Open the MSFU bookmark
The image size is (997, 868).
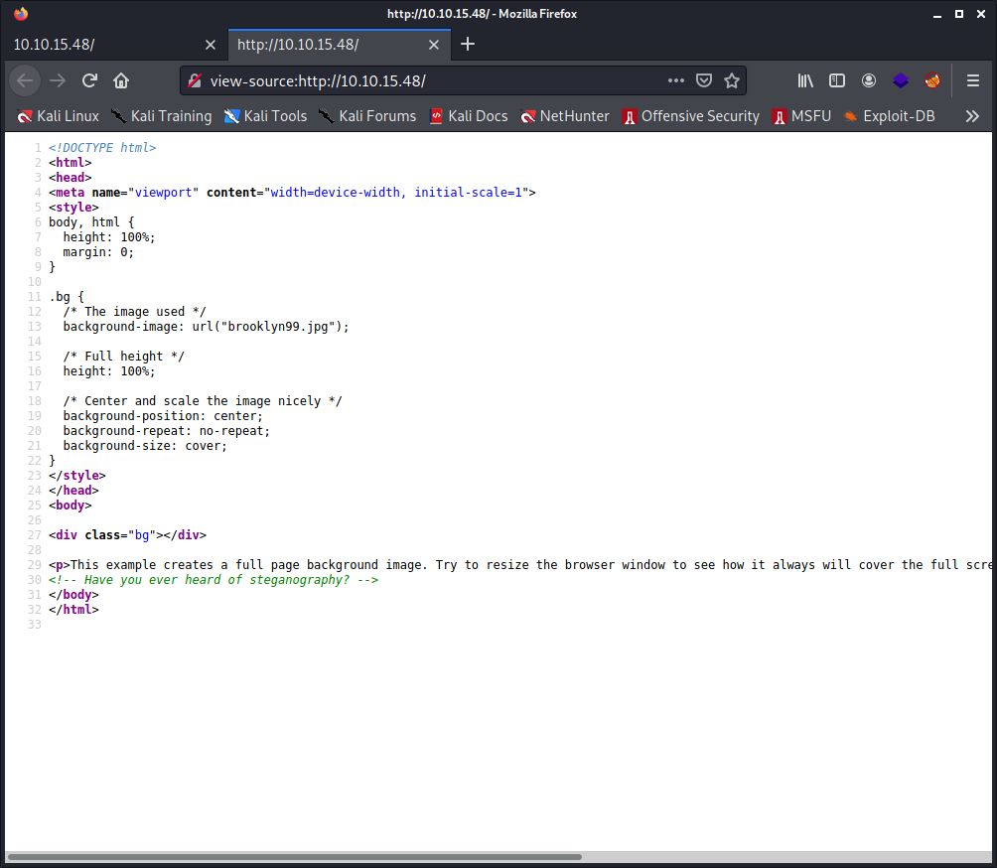801,116
